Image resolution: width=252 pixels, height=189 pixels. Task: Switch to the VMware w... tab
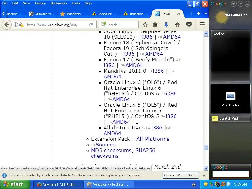42,14
